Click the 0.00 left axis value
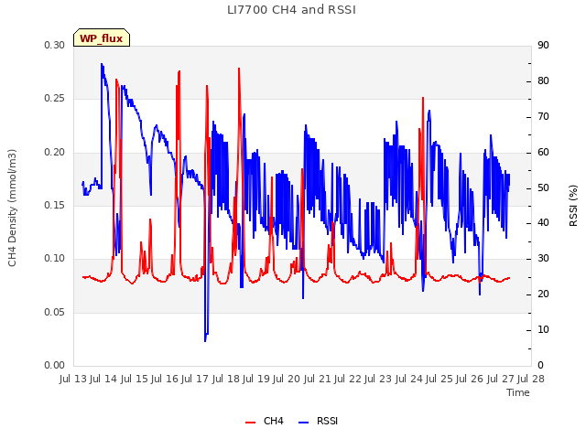The height and width of the screenshot is (439, 586). [x=55, y=366]
